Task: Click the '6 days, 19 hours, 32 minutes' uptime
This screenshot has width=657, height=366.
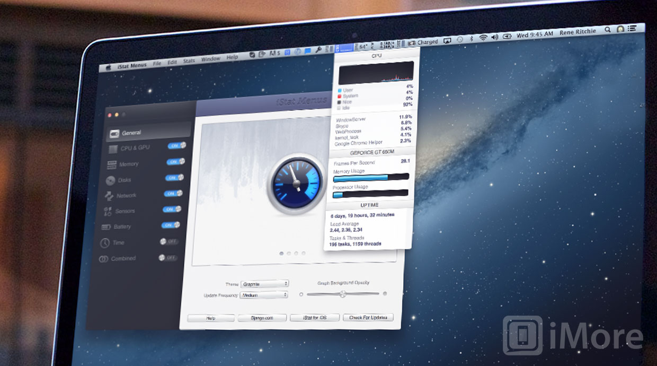Action: coord(362,216)
